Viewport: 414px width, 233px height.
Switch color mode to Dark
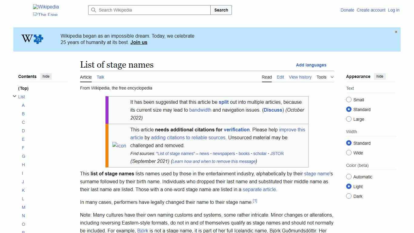coord(349,196)
